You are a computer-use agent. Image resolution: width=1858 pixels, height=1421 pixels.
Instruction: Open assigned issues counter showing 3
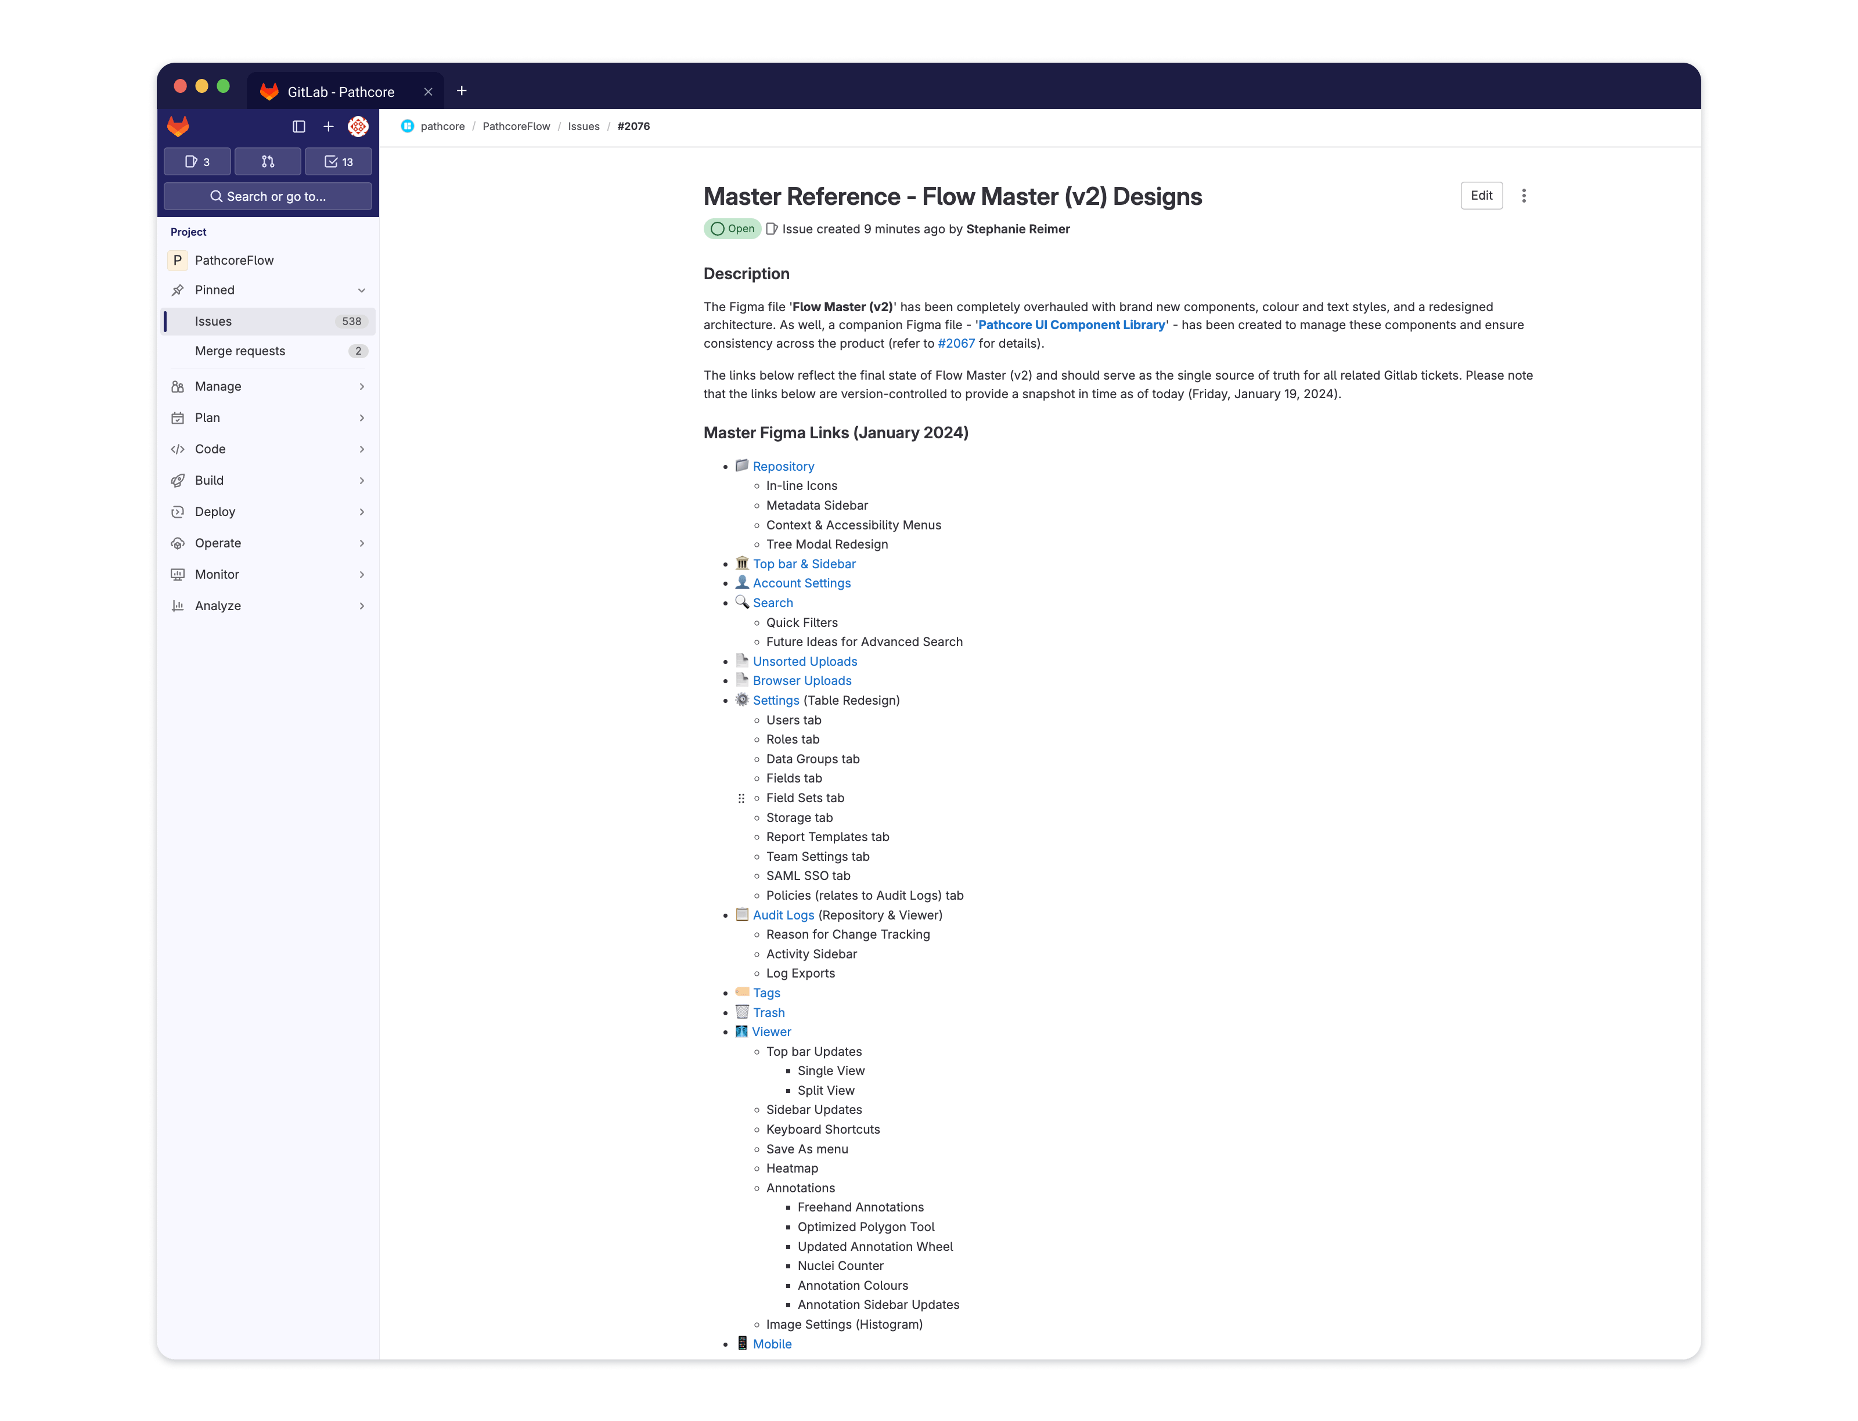[x=197, y=161]
